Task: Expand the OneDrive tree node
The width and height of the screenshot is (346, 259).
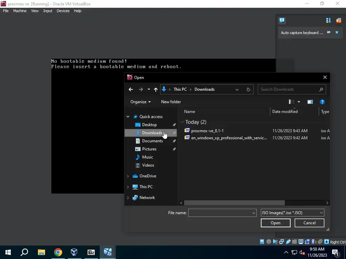Action: [128, 176]
